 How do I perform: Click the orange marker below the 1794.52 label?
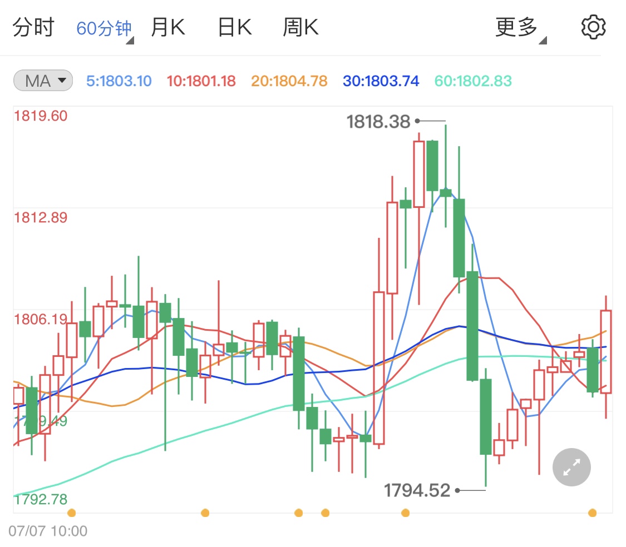click(x=405, y=513)
